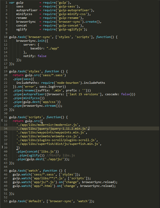Click the plugins-scroll.js path string
This screenshot has height=208, width=160.
(x=57, y=140)
